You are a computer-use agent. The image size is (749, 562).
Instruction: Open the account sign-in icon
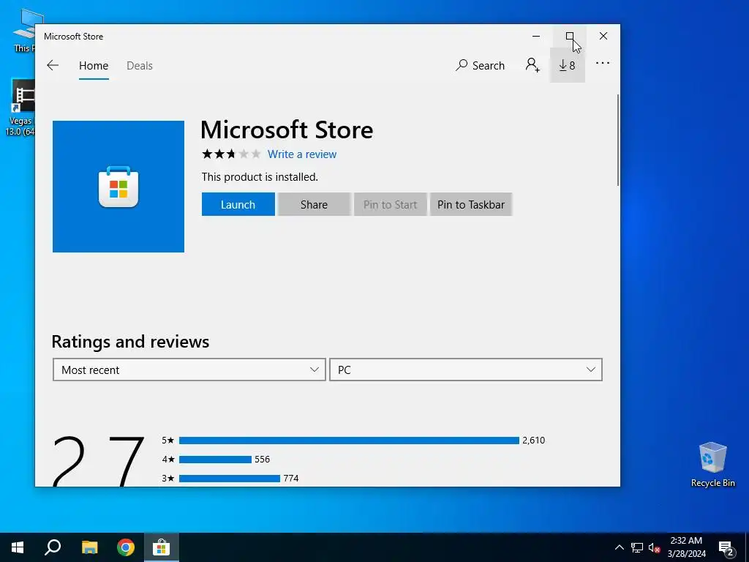pos(532,65)
